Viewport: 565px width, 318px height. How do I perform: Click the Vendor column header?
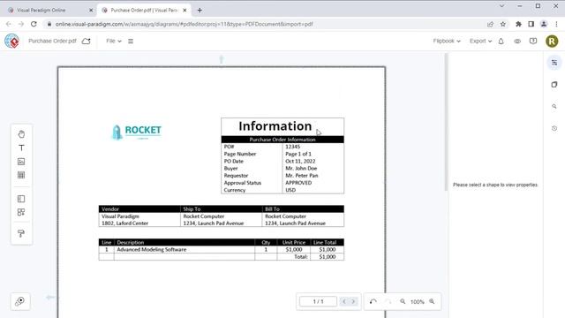click(139, 209)
